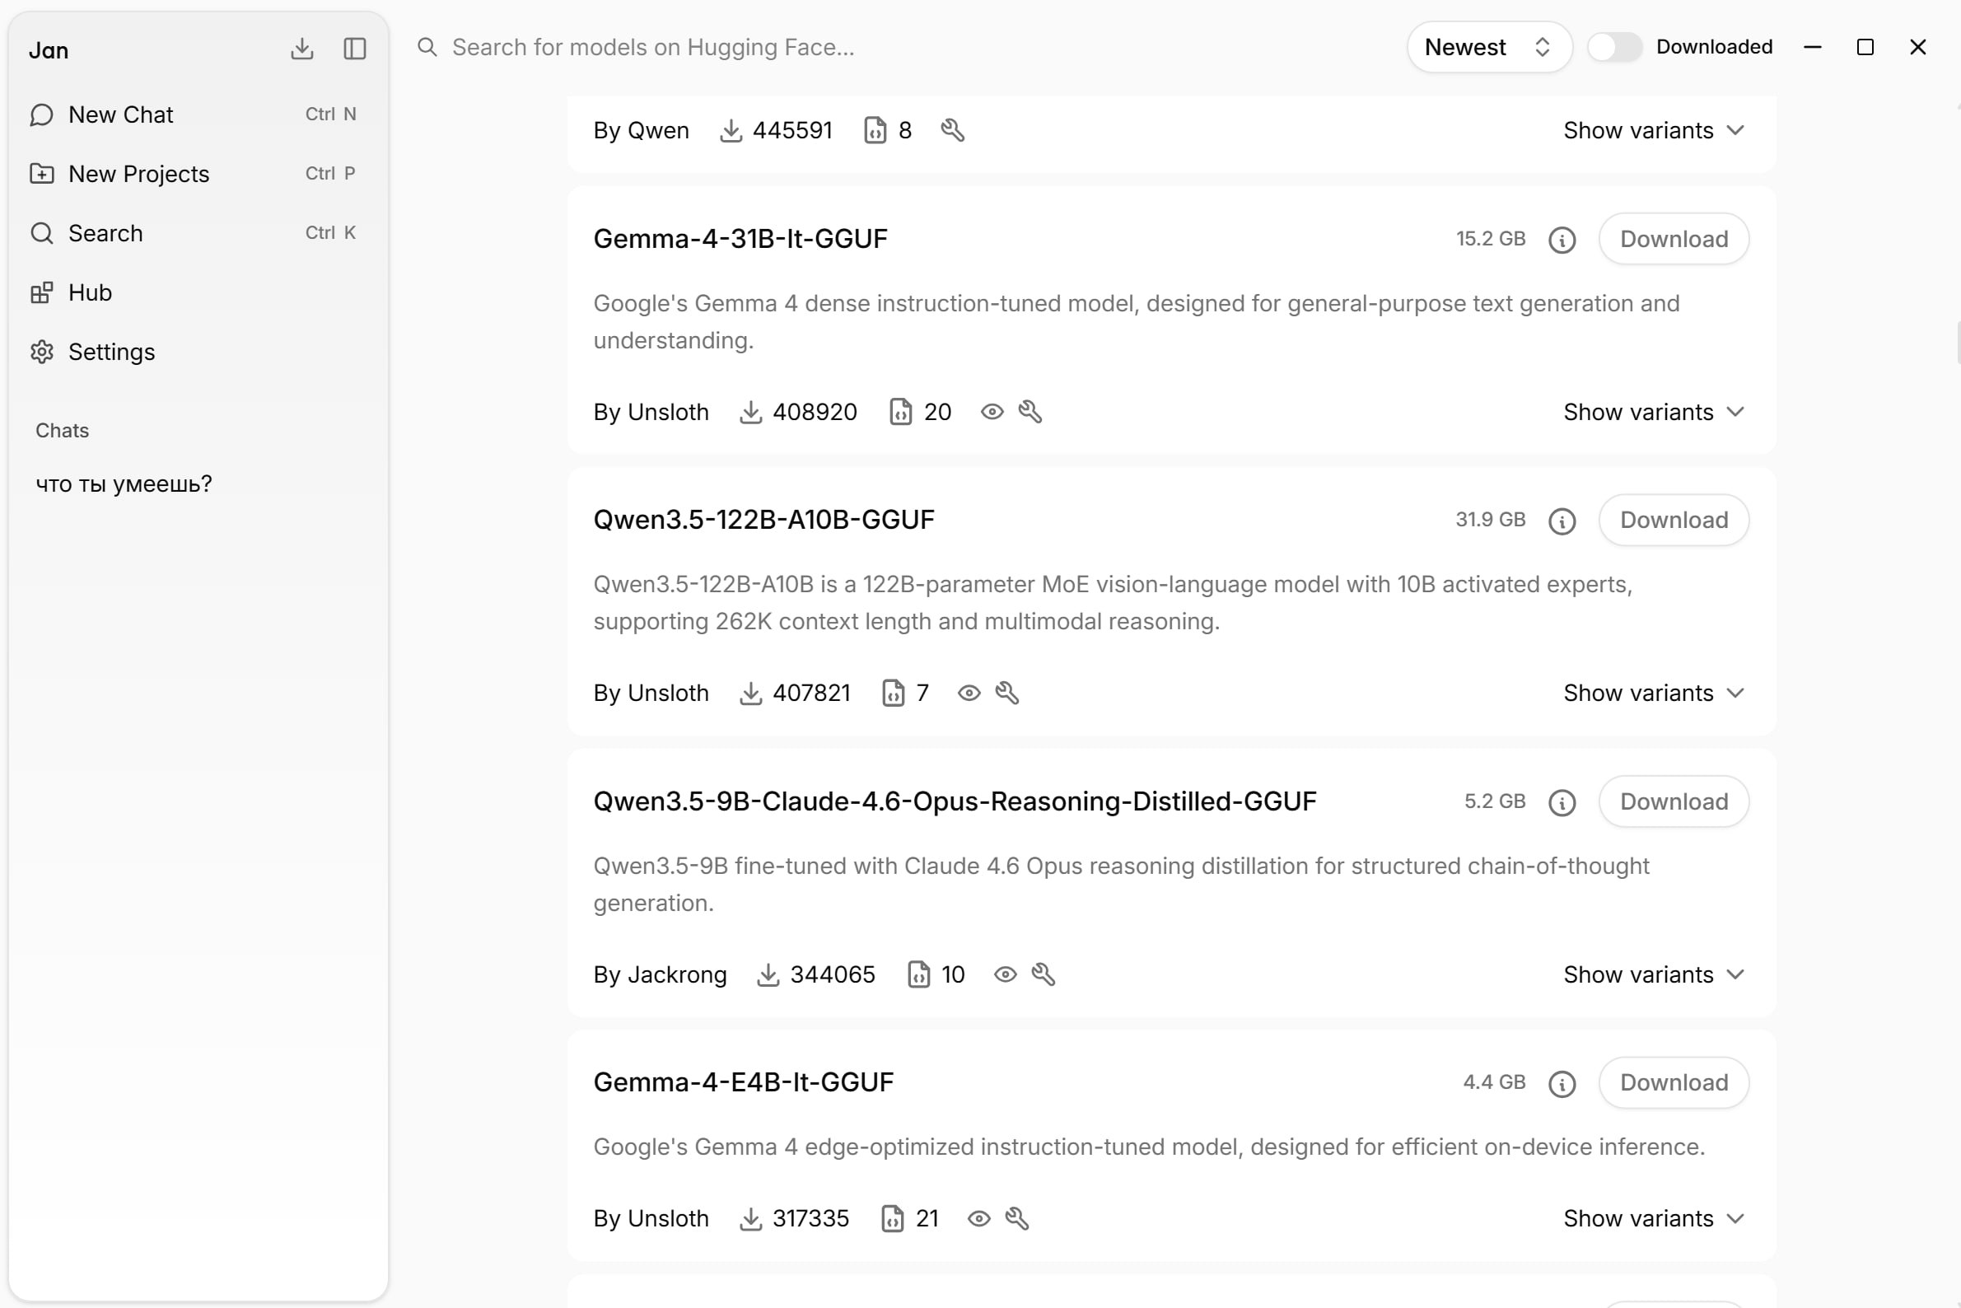Open the Newest sort dropdown
1961x1308 pixels.
1489,48
